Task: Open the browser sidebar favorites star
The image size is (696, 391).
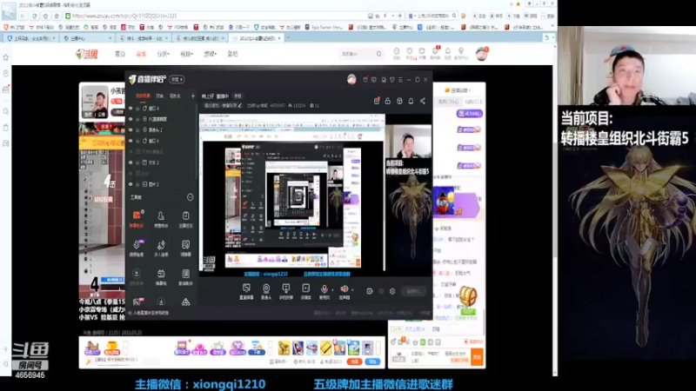Action: pos(6,57)
